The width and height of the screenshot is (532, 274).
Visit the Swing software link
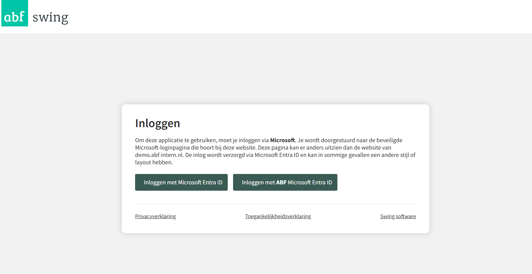click(x=398, y=216)
